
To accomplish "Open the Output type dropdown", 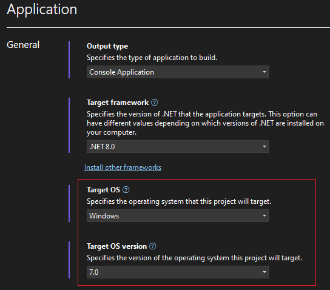I will 178,72.
